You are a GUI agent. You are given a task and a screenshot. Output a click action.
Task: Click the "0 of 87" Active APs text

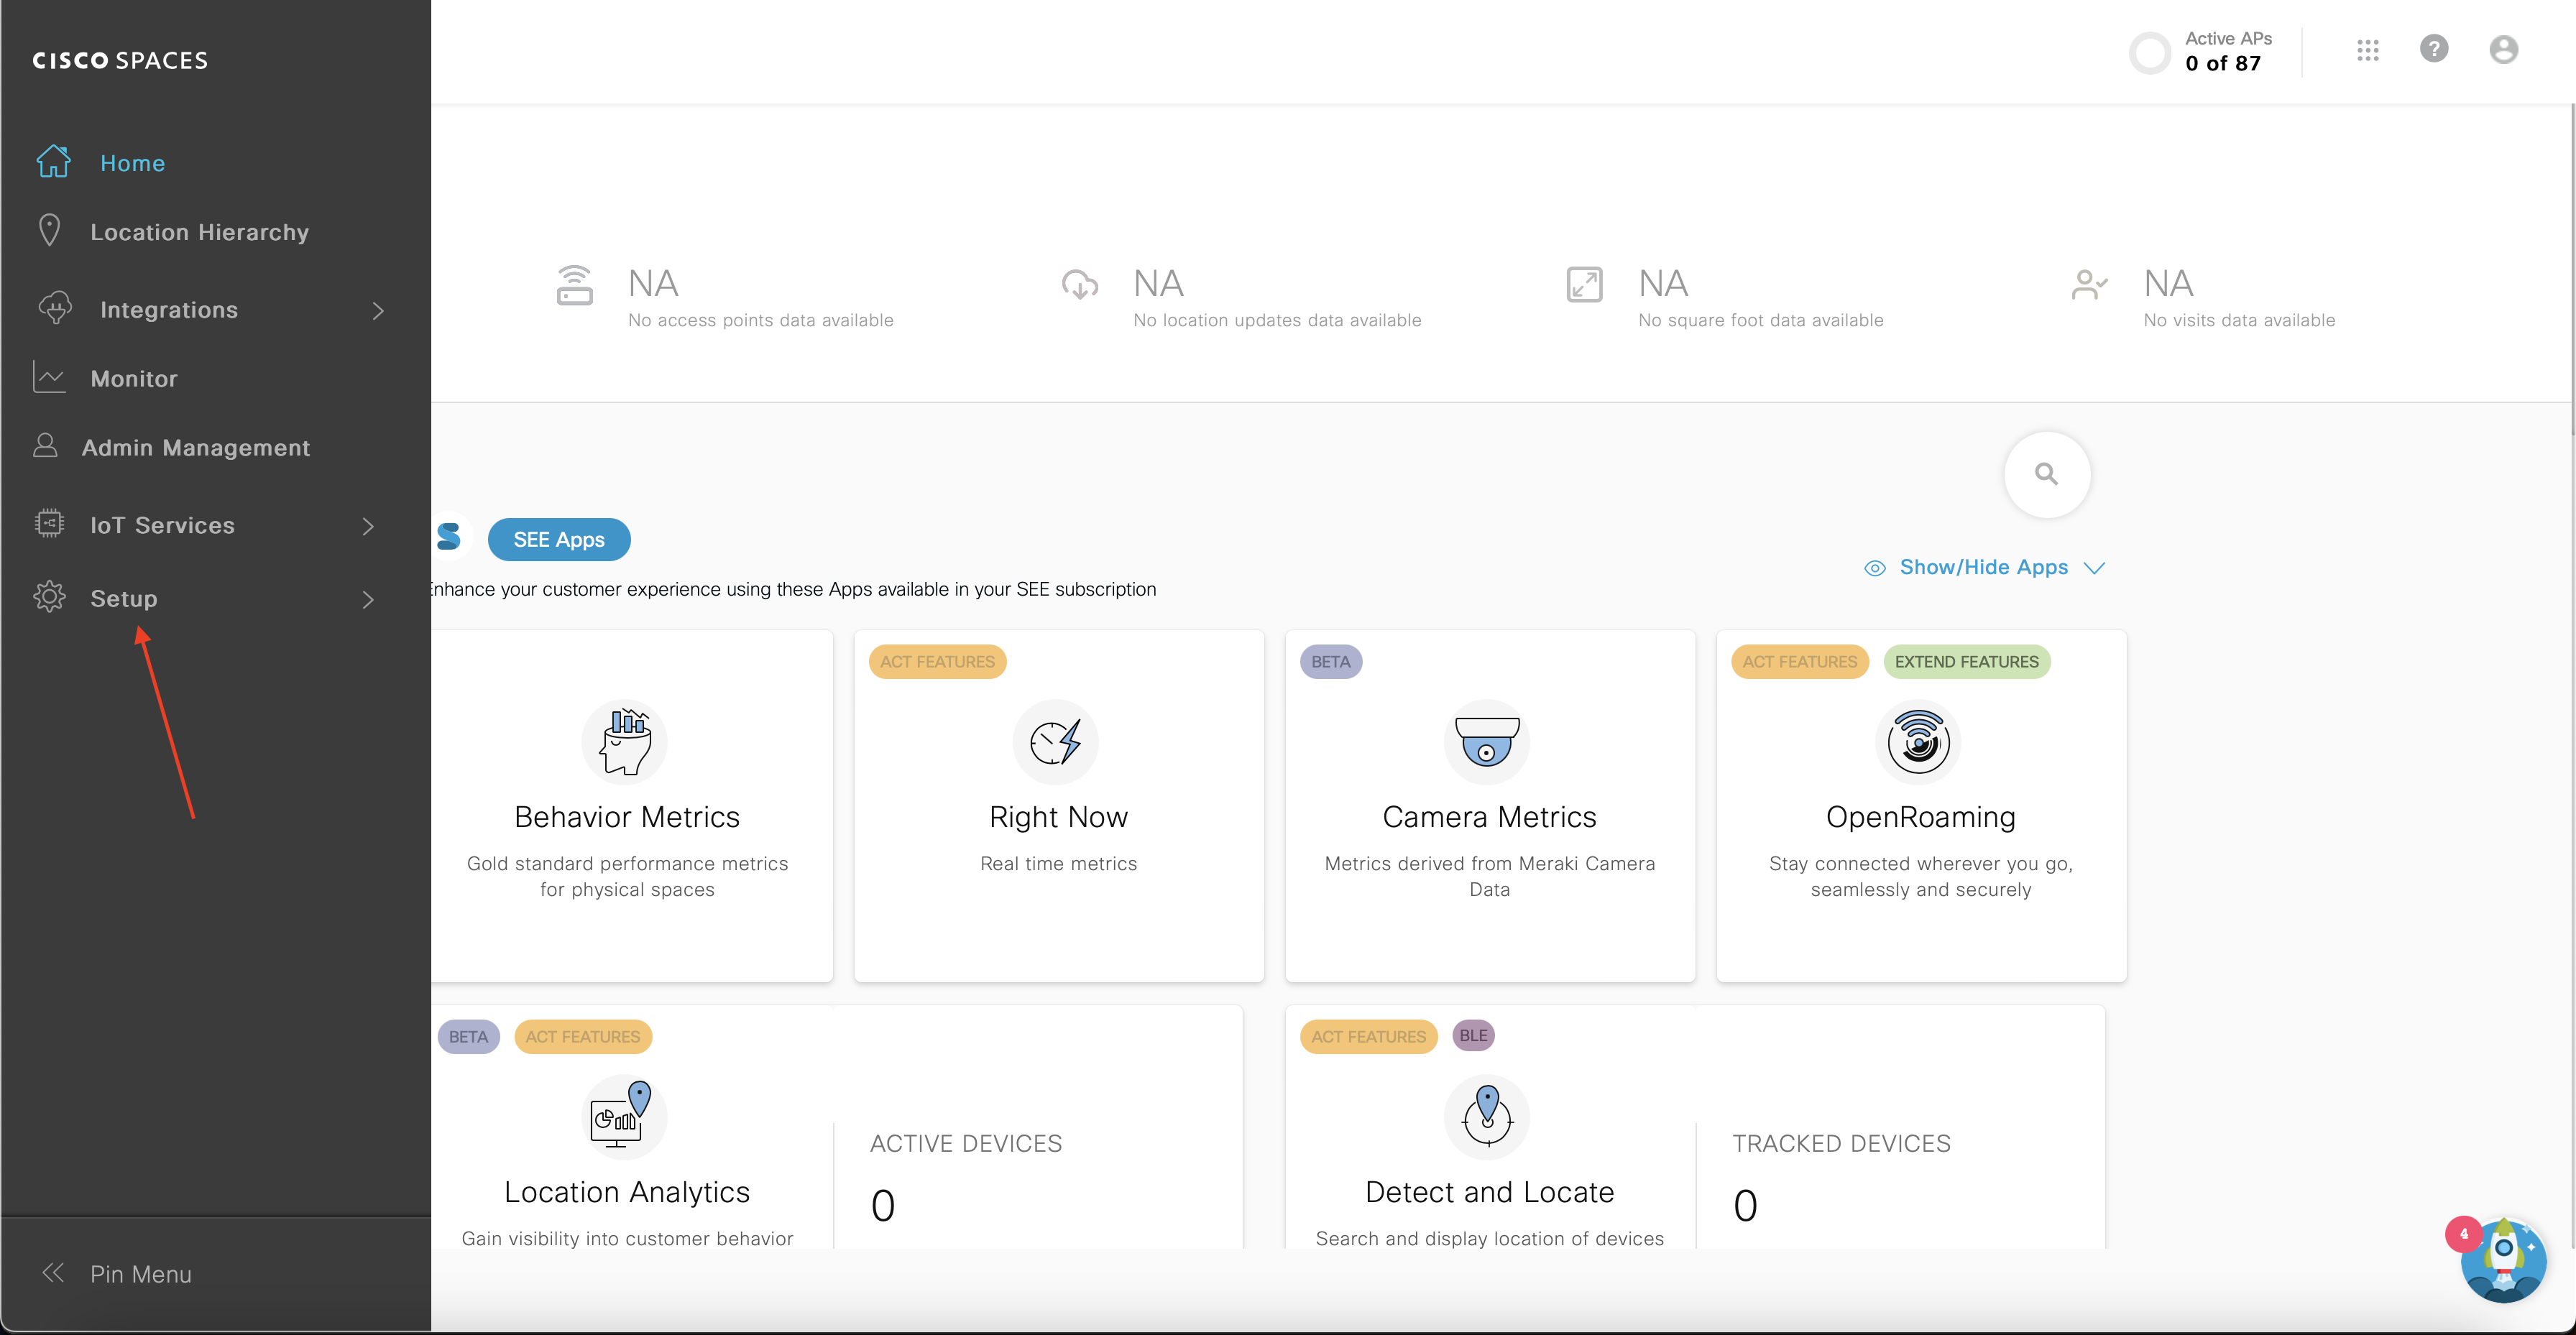[x=2222, y=63]
